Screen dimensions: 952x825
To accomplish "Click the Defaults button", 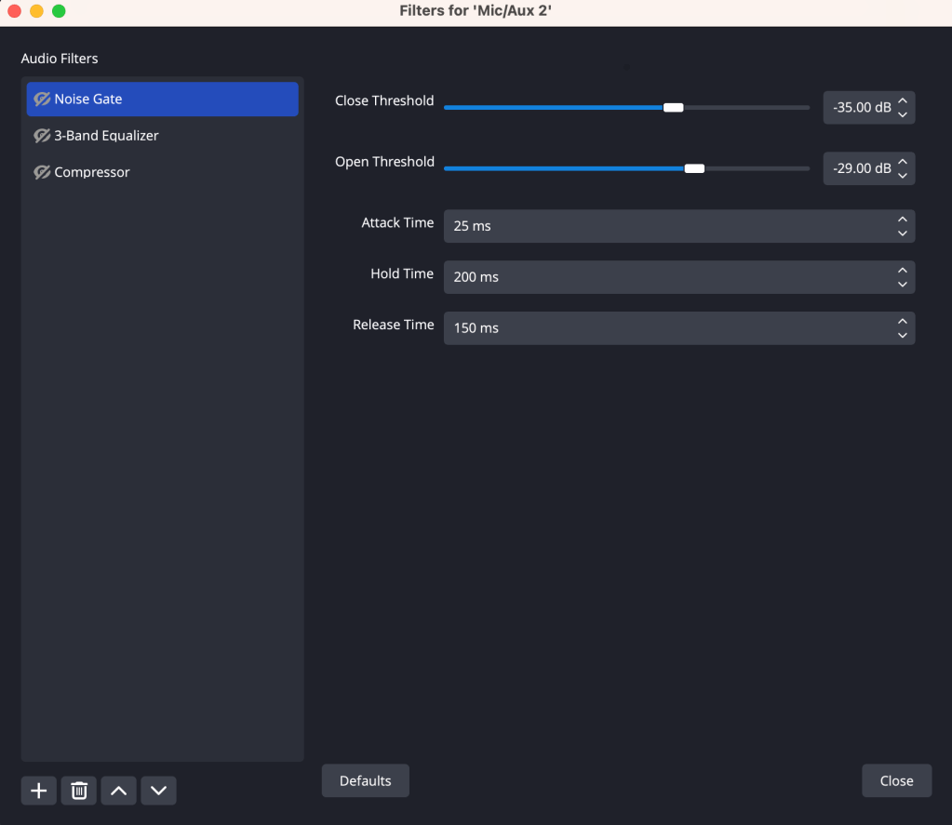I will click(x=365, y=780).
